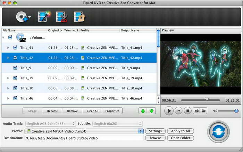Expand the Title_42 row triangle
Screen dimensions: 243x152
coord(8,58)
